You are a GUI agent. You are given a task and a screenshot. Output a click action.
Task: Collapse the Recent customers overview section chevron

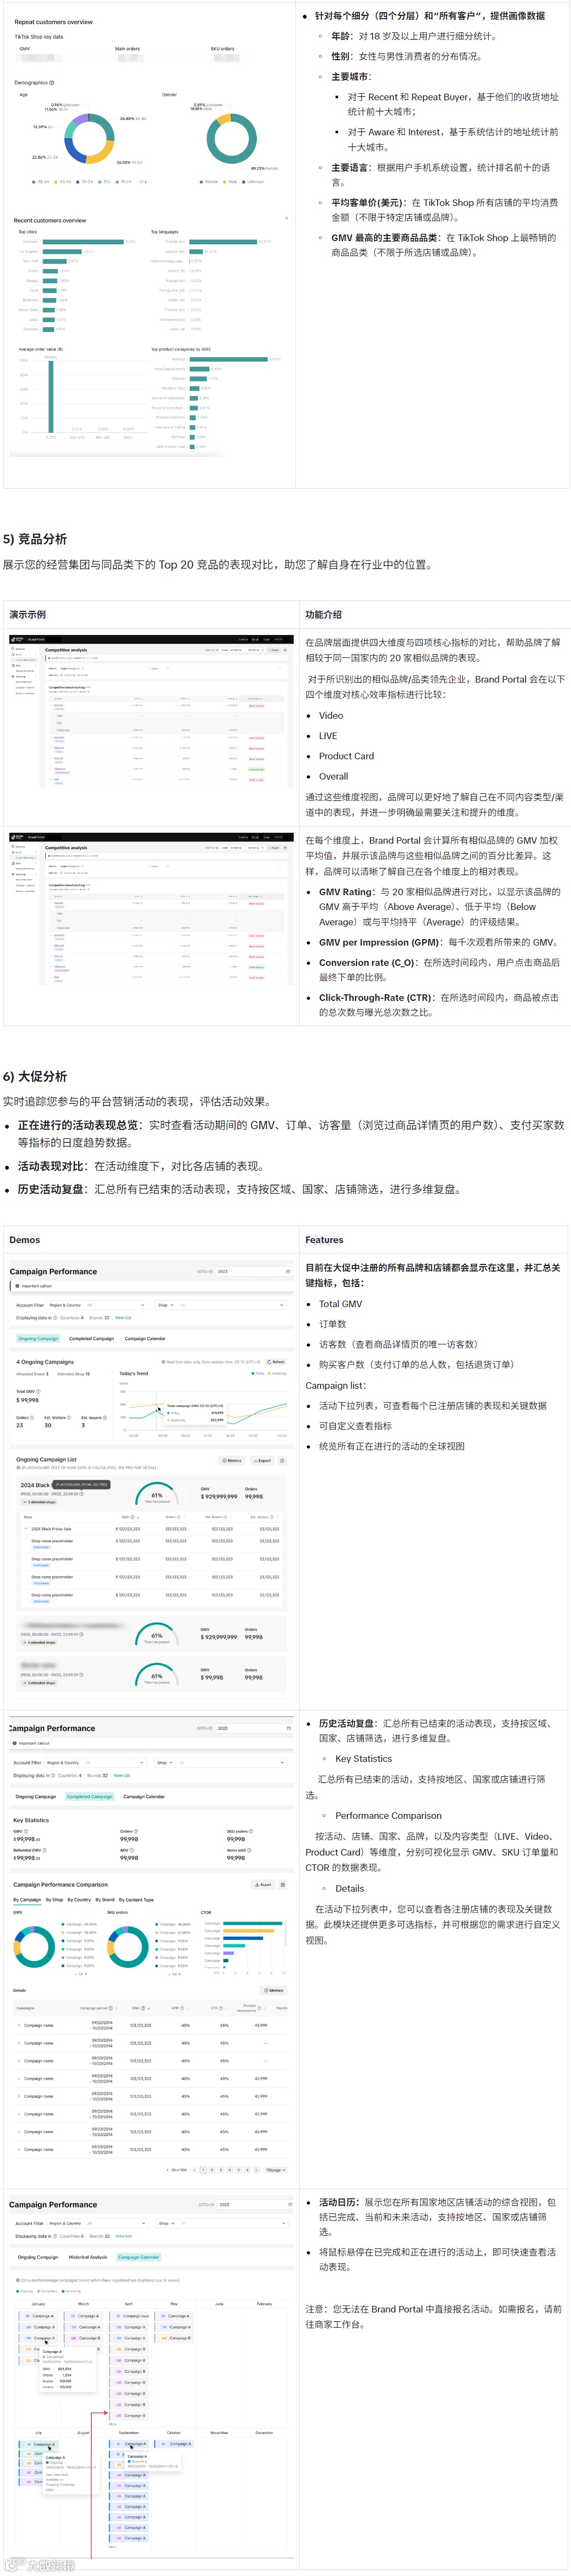[287, 219]
